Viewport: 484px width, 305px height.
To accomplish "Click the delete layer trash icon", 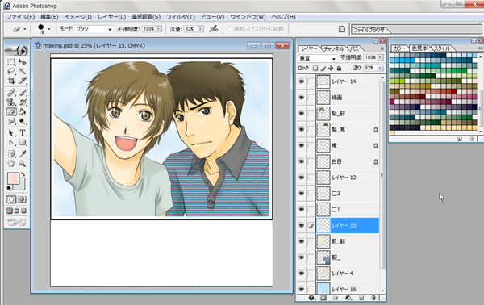I will point(373,298).
